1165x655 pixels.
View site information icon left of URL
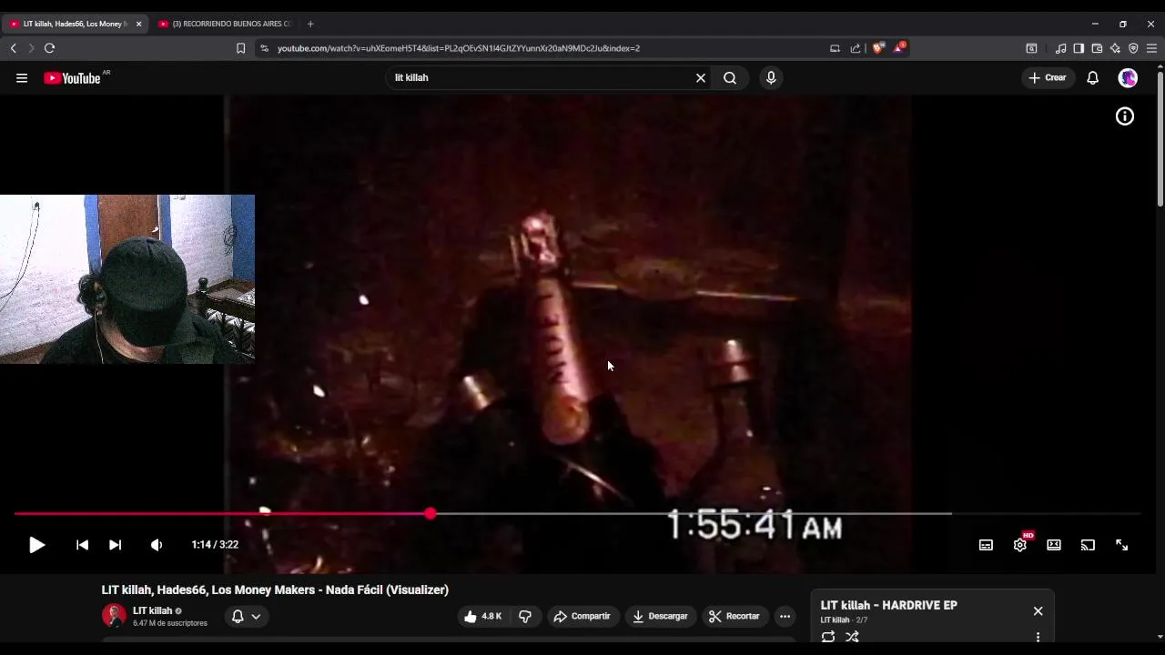click(x=264, y=48)
